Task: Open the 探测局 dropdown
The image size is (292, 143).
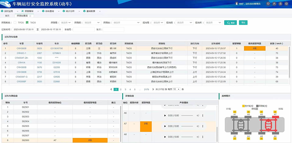Action: [66, 23]
